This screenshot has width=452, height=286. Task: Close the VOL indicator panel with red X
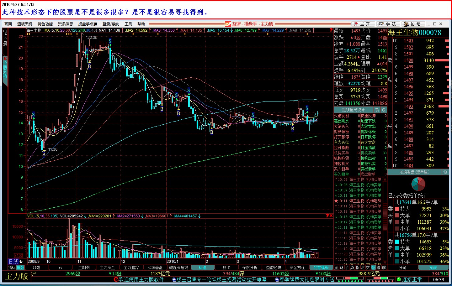pos(331,216)
